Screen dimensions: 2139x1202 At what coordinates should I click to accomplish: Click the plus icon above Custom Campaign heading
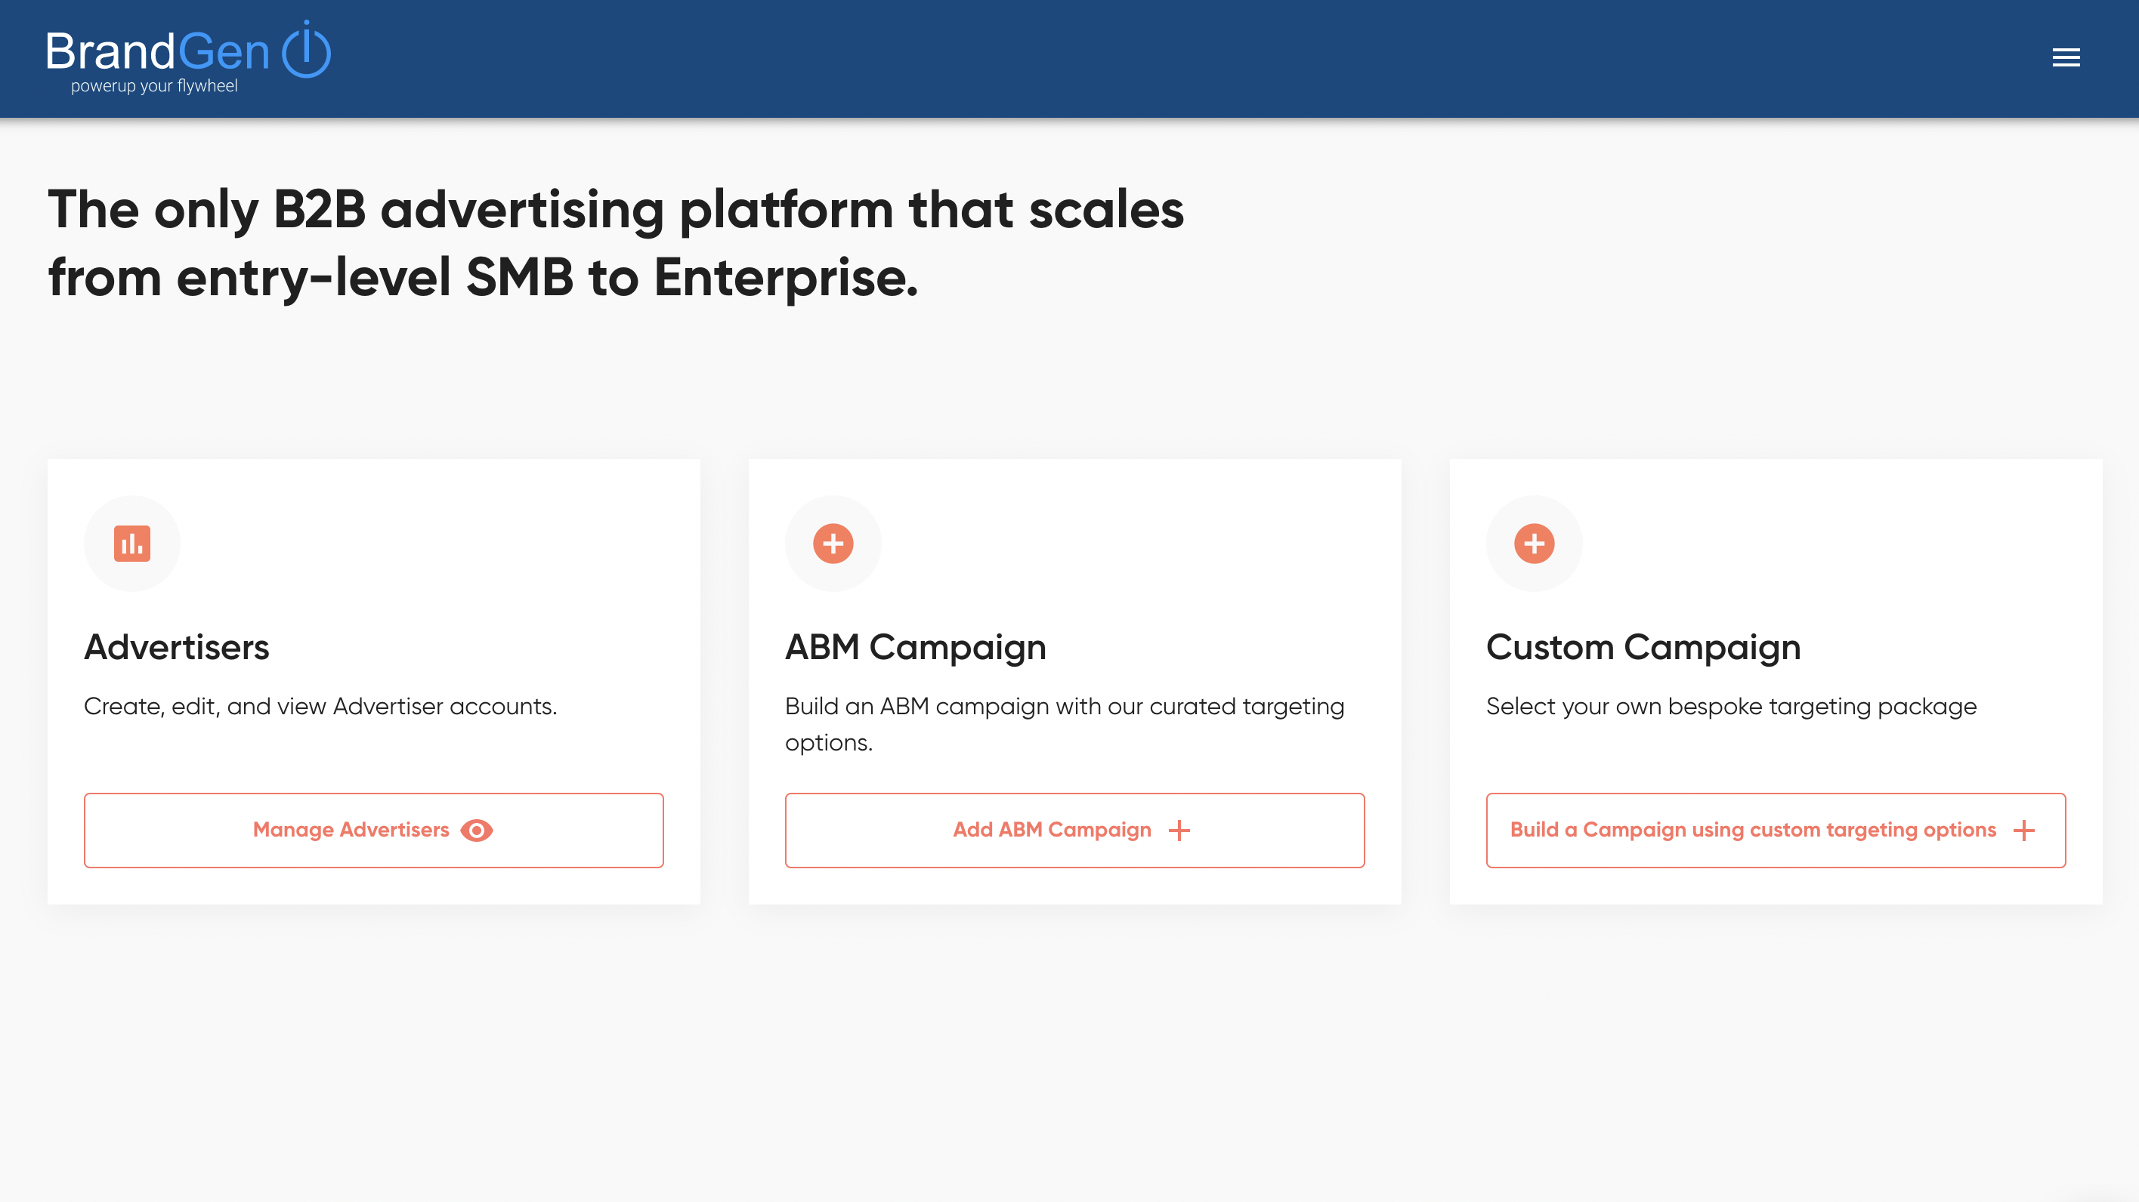tap(1534, 544)
